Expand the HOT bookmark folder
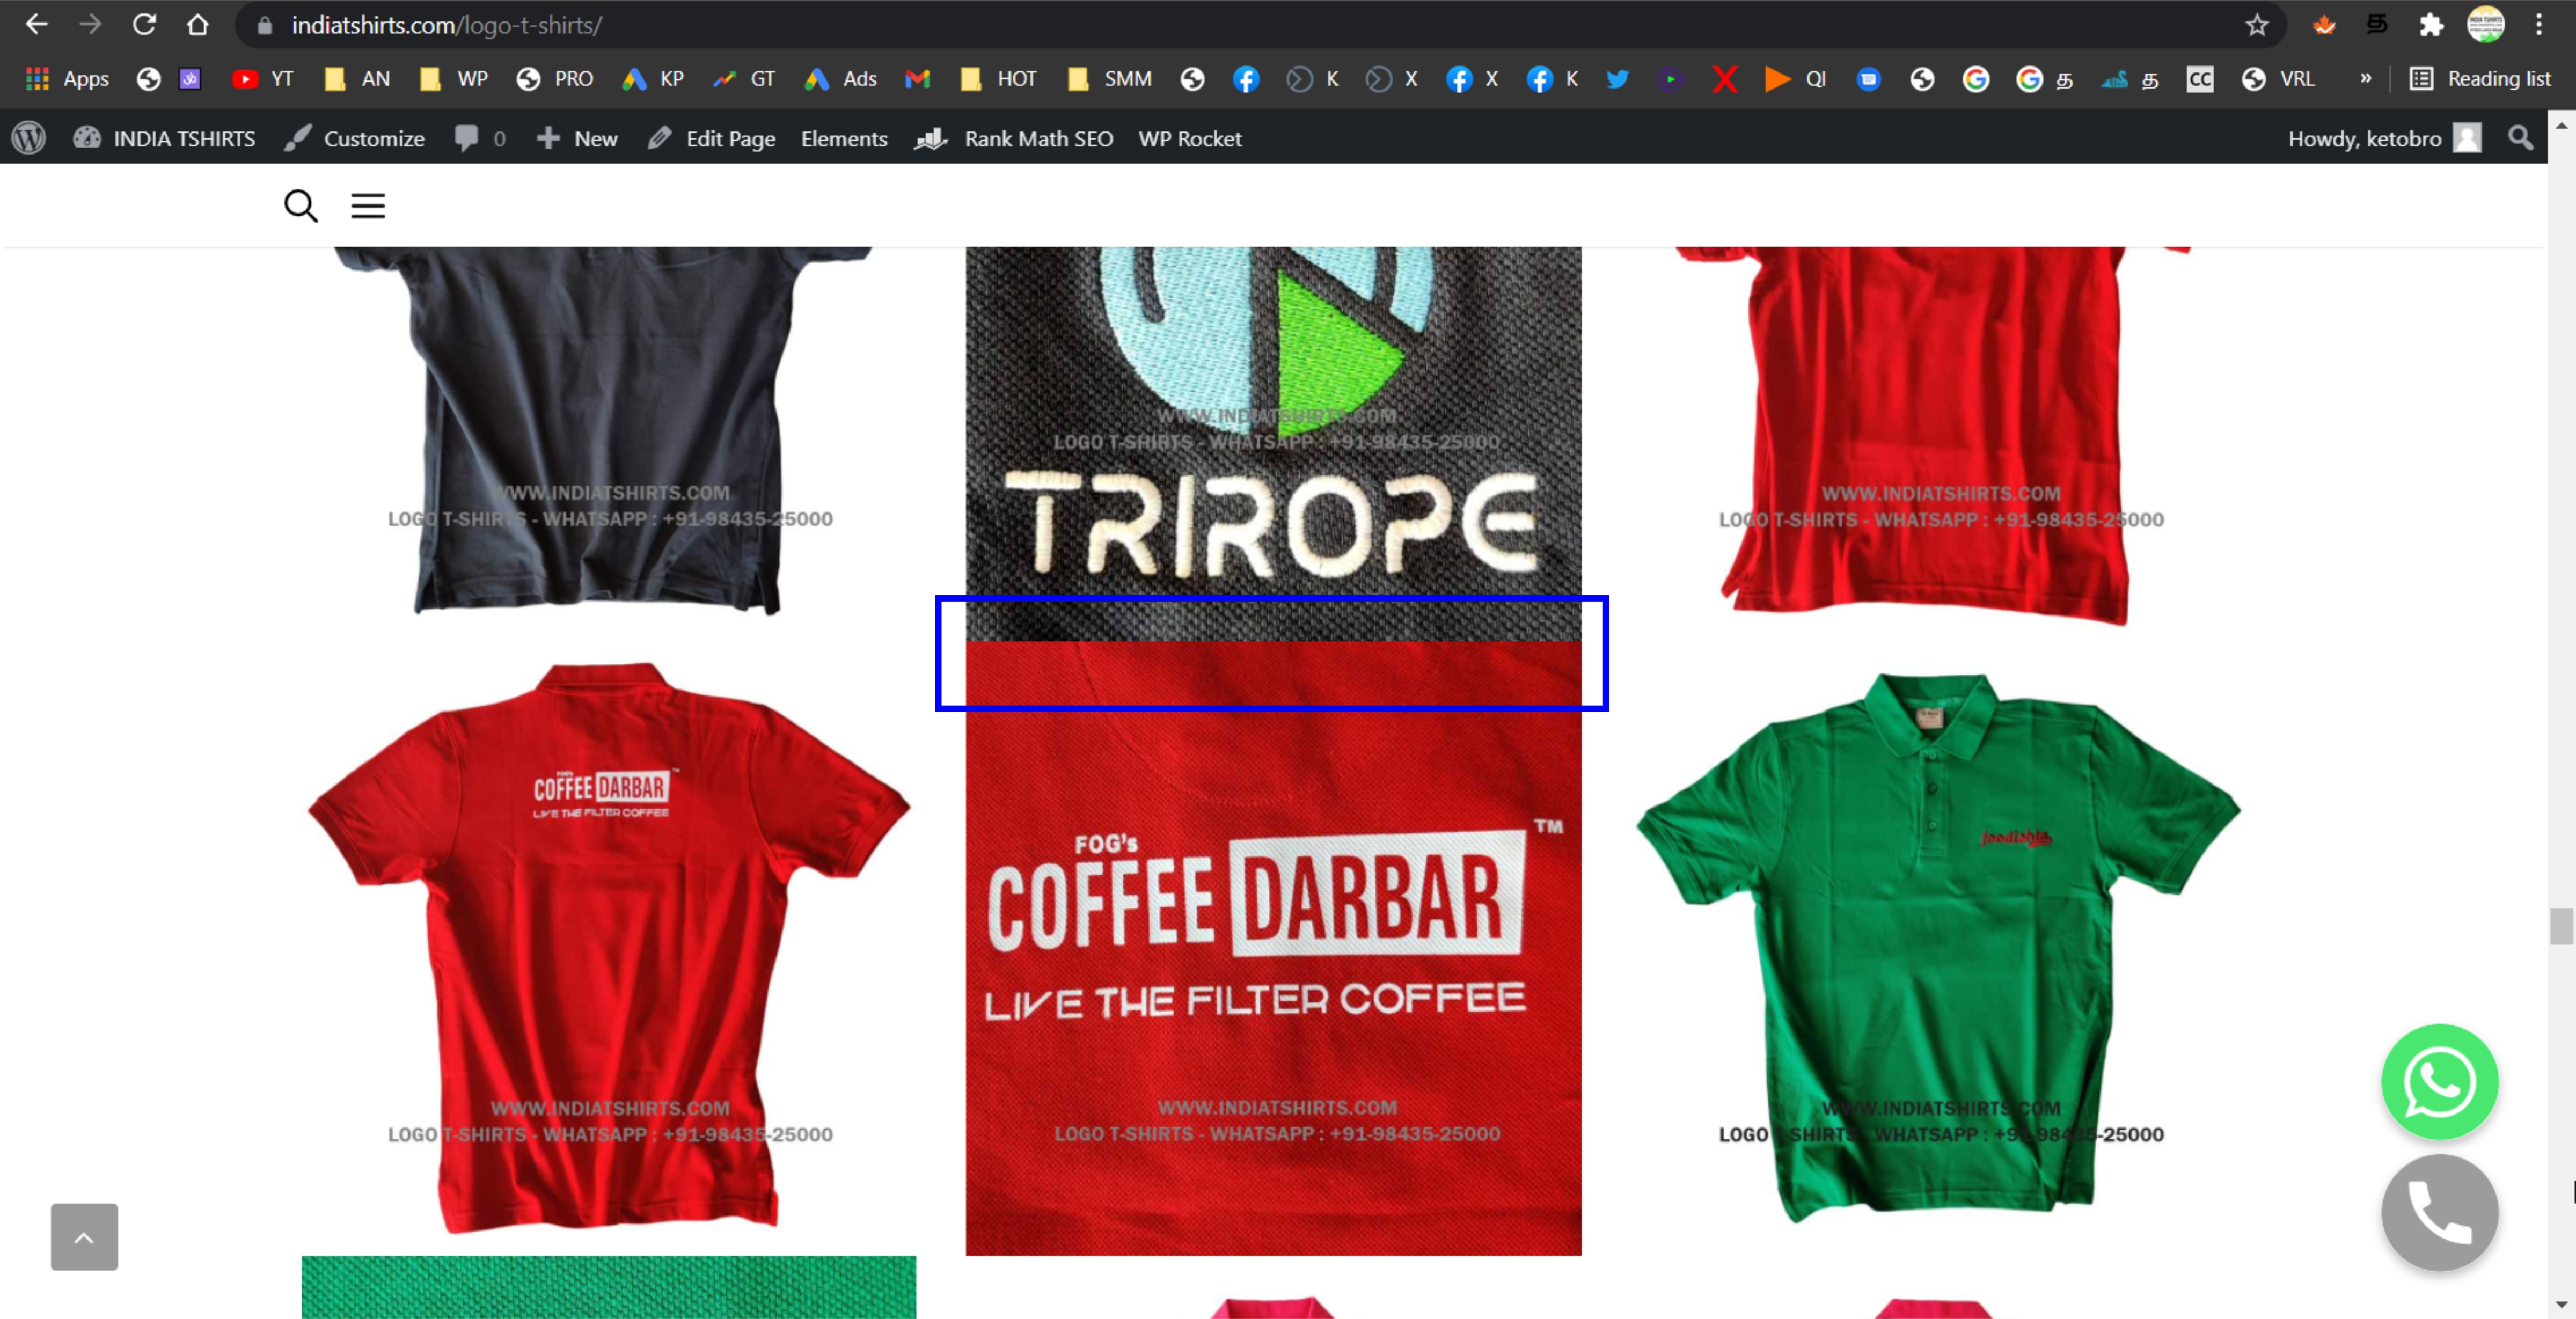The width and height of the screenshot is (2576, 1319). coord(998,79)
